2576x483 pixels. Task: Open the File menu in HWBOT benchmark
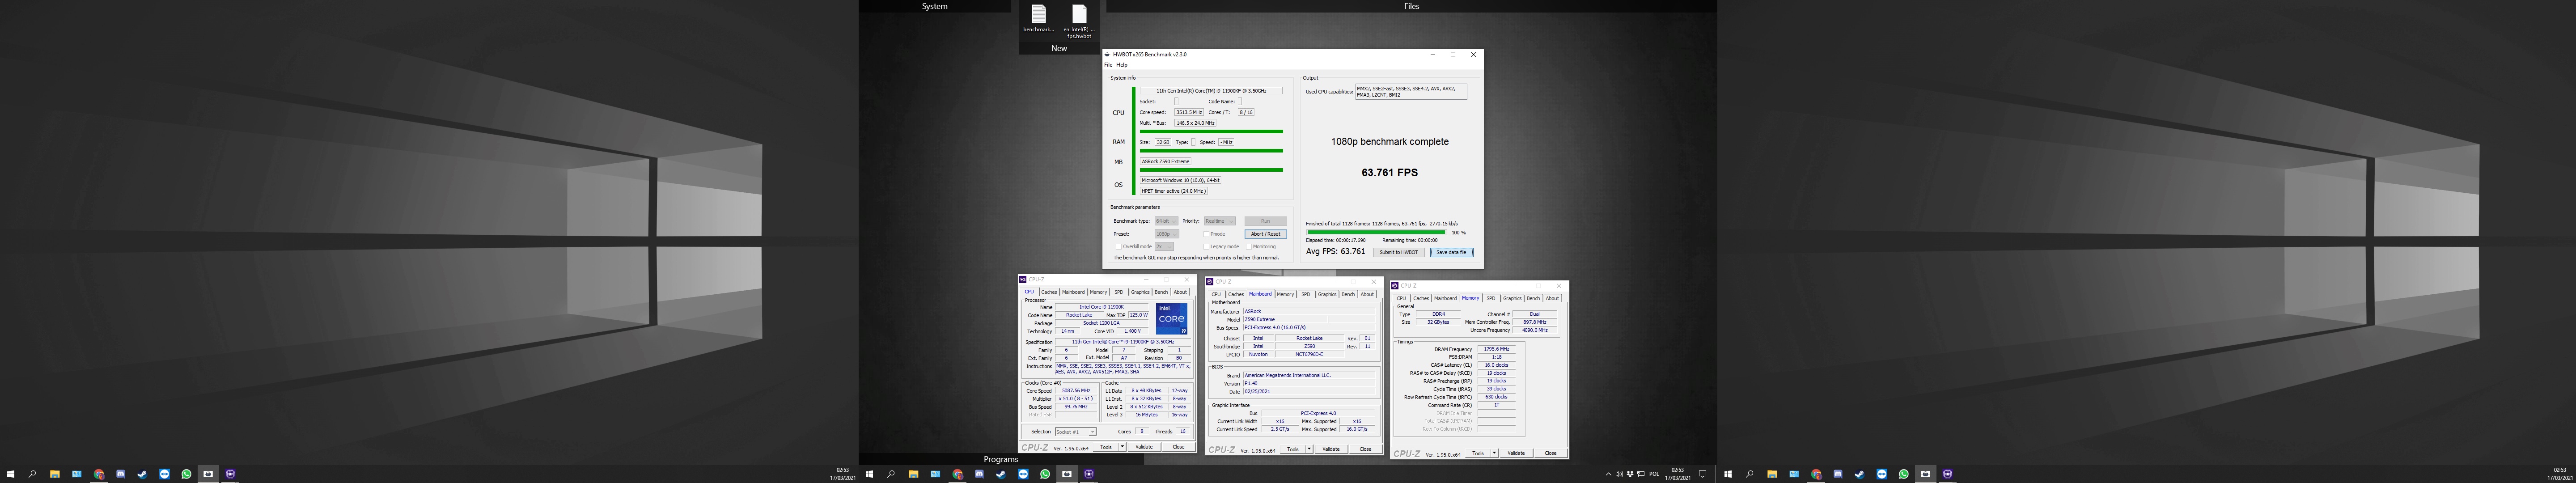click(x=1108, y=65)
